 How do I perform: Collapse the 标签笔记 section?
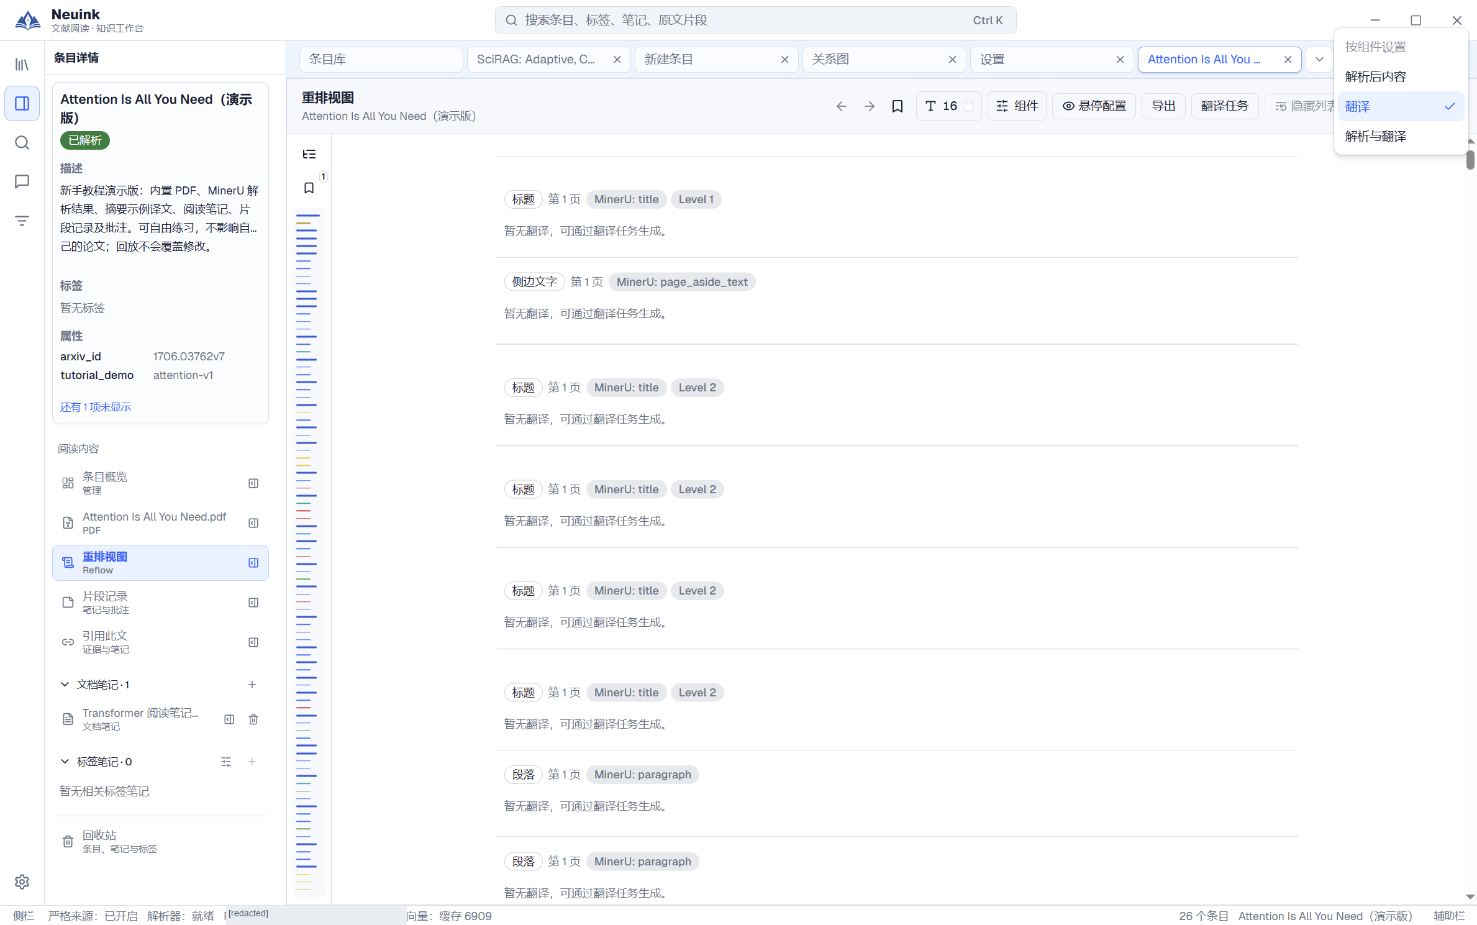click(x=65, y=762)
